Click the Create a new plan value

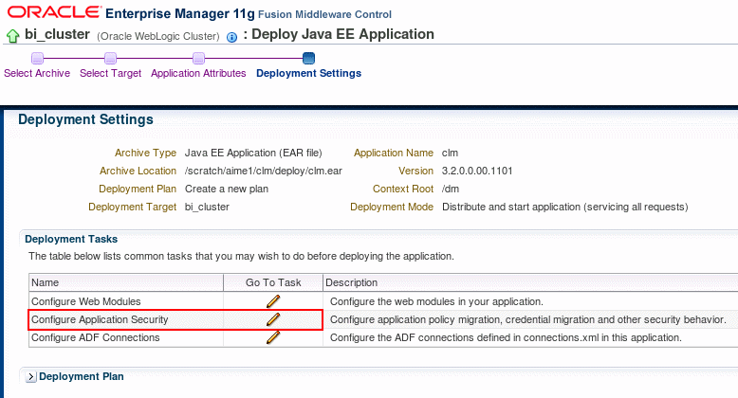point(227,190)
